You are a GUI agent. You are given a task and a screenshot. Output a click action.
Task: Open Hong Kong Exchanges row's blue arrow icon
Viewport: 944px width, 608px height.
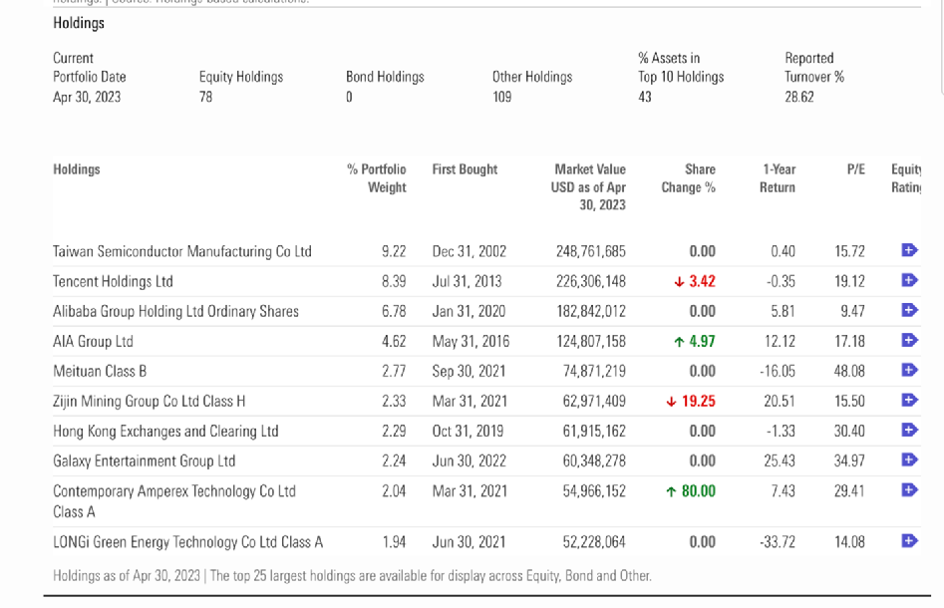pyautogui.click(x=909, y=431)
